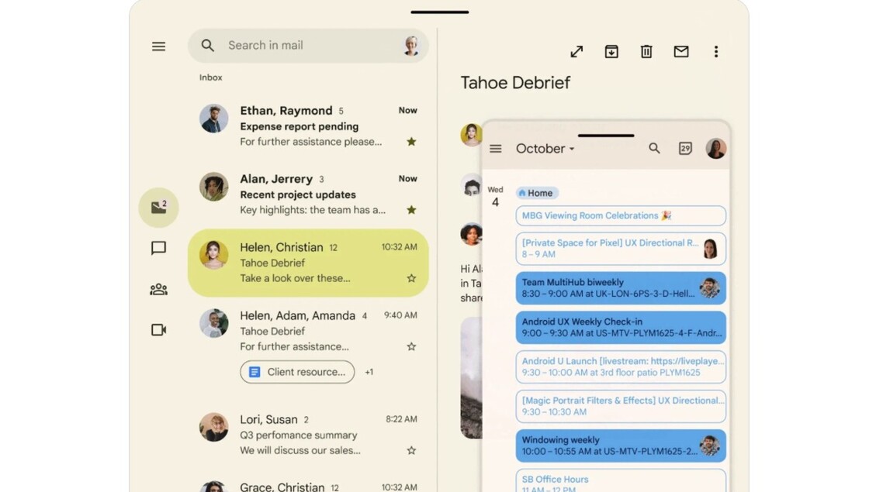The image size is (876, 492).
Task: Click the Helen, Christian sender avatar
Action: tap(214, 255)
